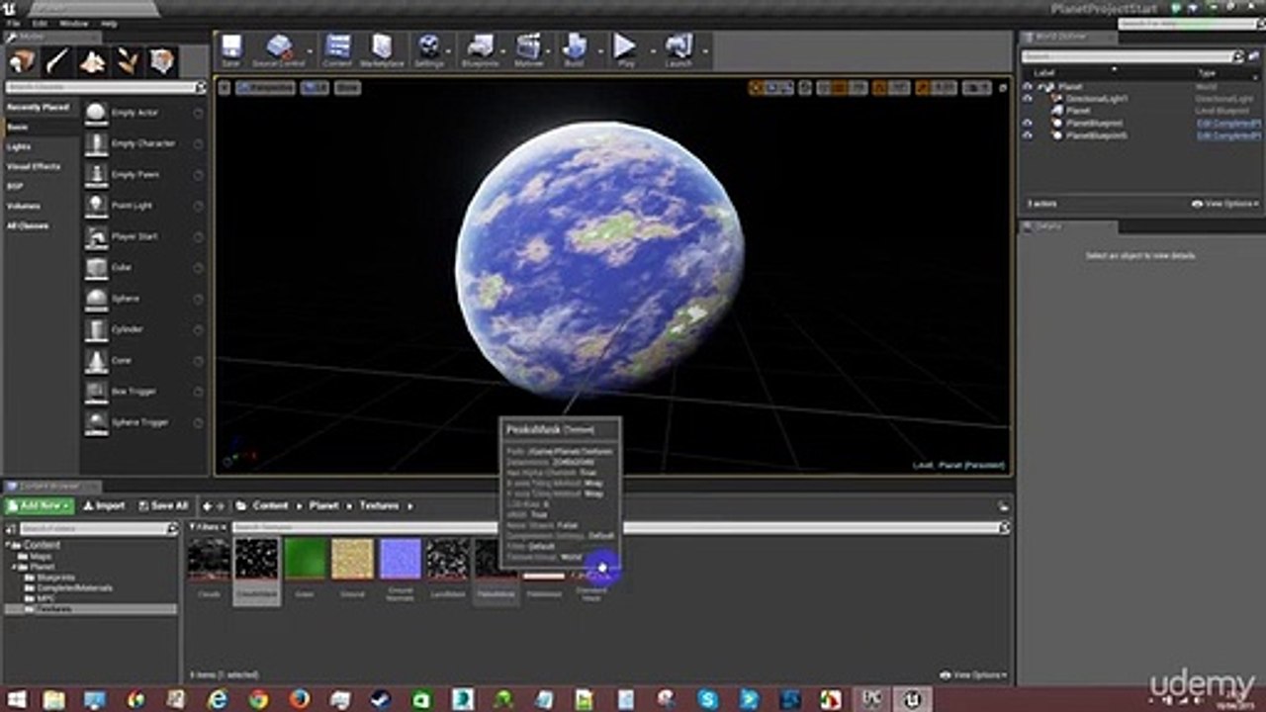The image size is (1266, 712).
Task: Click the Import button
Action: click(104, 506)
